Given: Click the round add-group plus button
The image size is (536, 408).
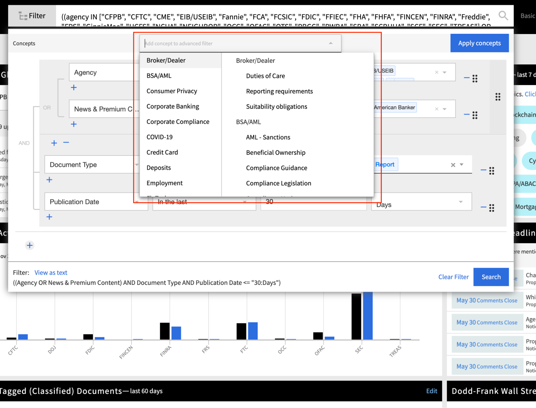Looking at the screenshot, I should click(x=30, y=245).
